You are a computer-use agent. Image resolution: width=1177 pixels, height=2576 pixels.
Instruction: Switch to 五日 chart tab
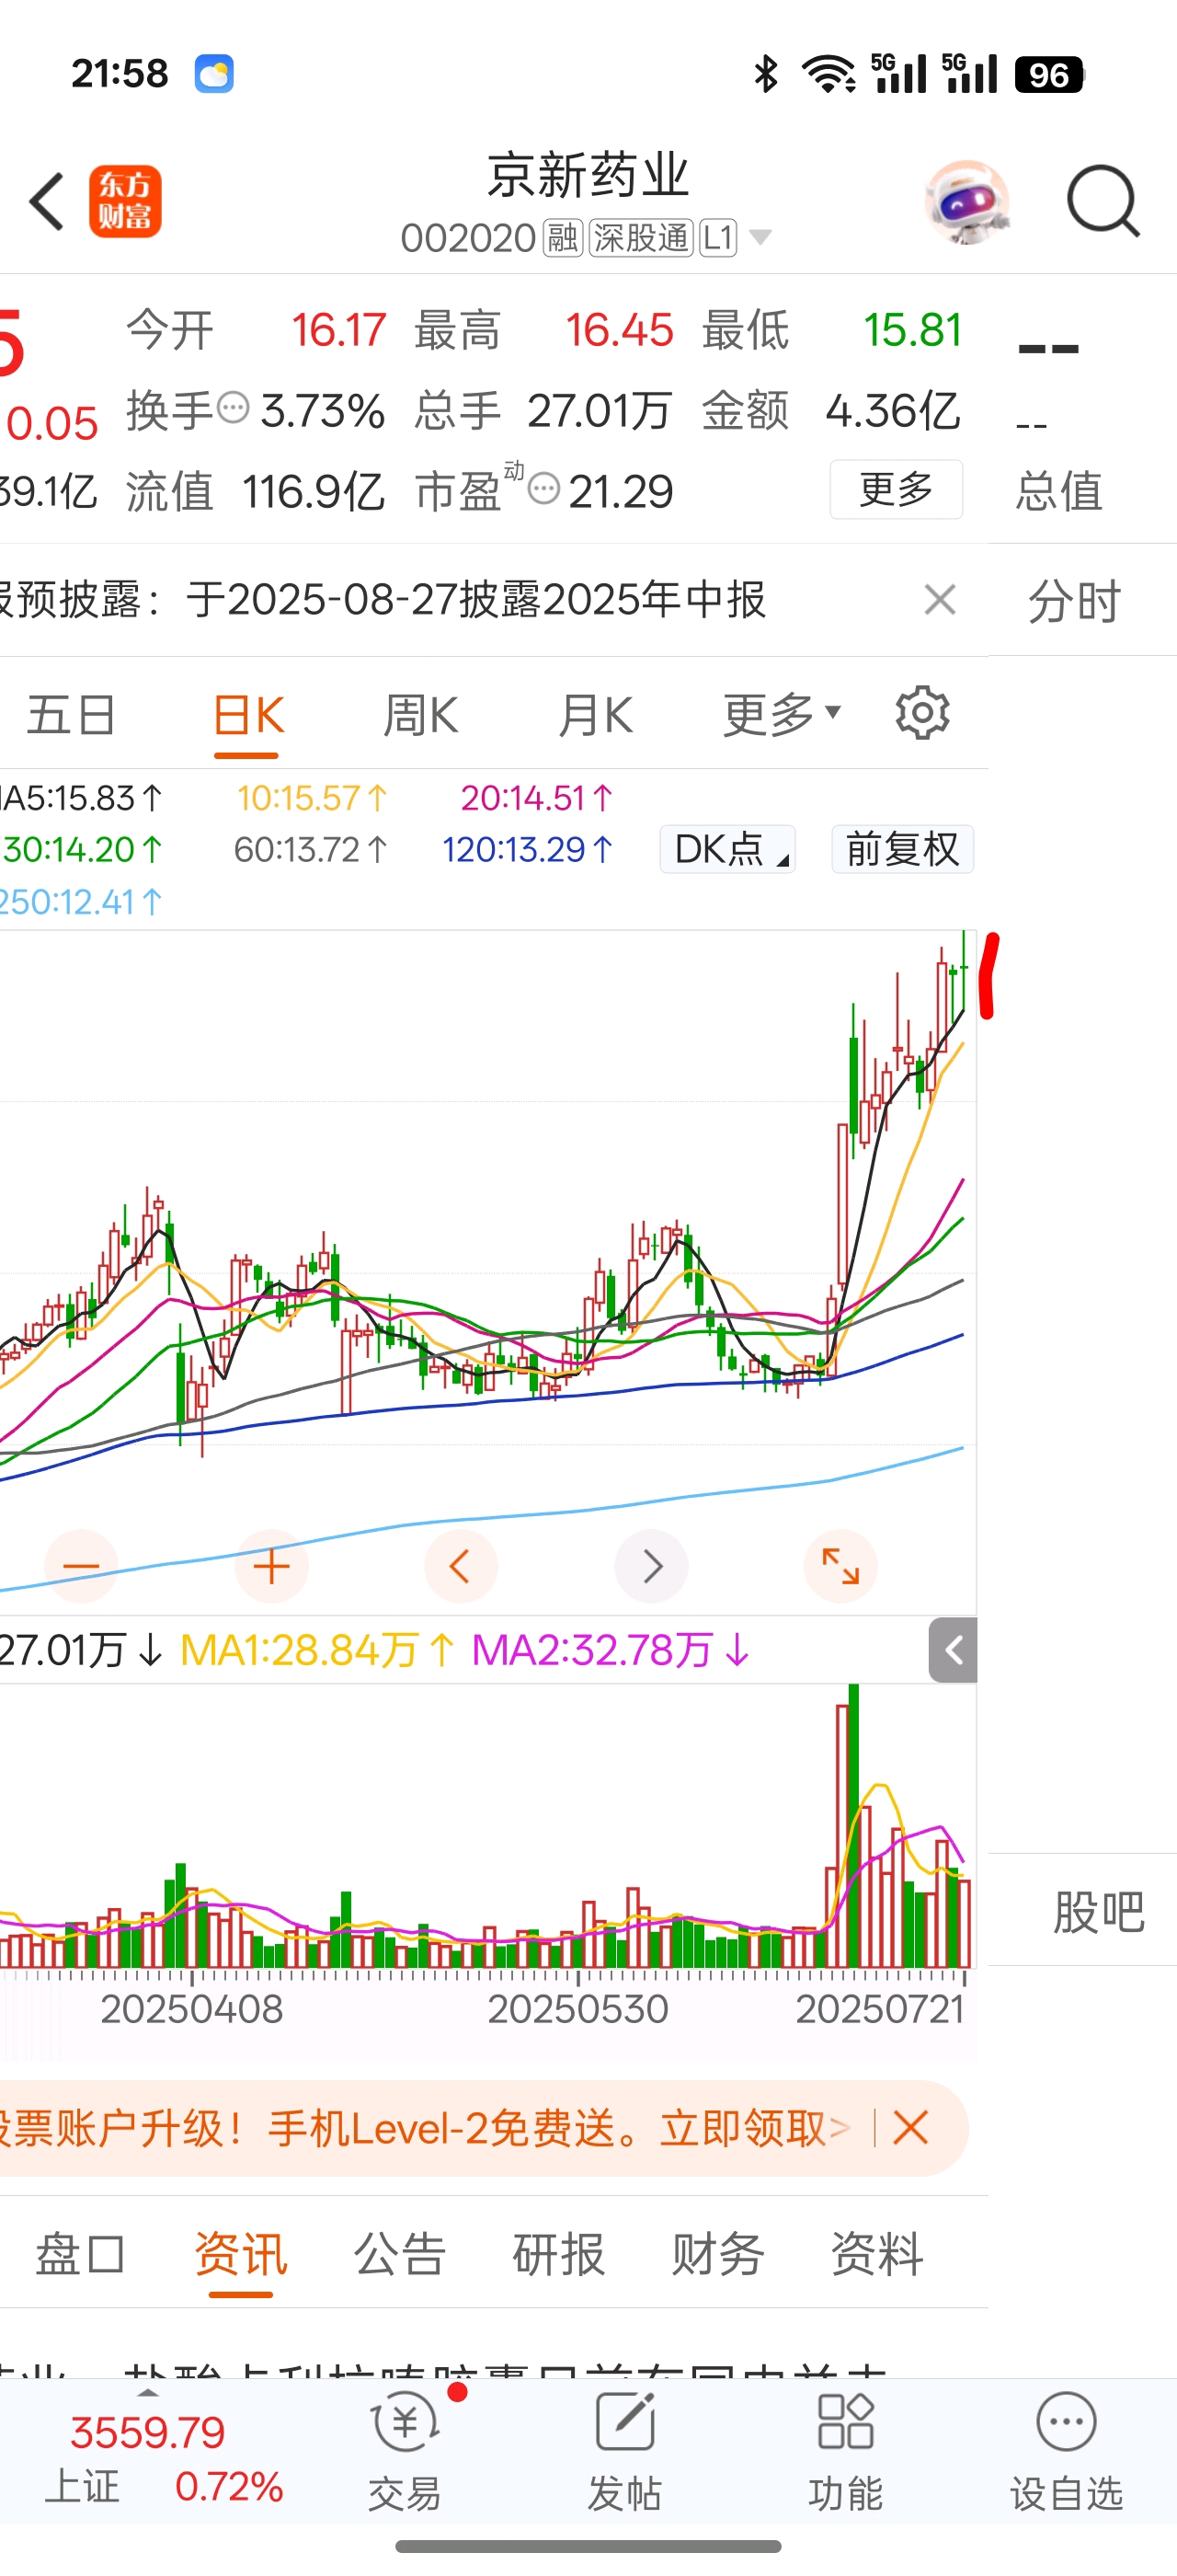(x=71, y=715)
